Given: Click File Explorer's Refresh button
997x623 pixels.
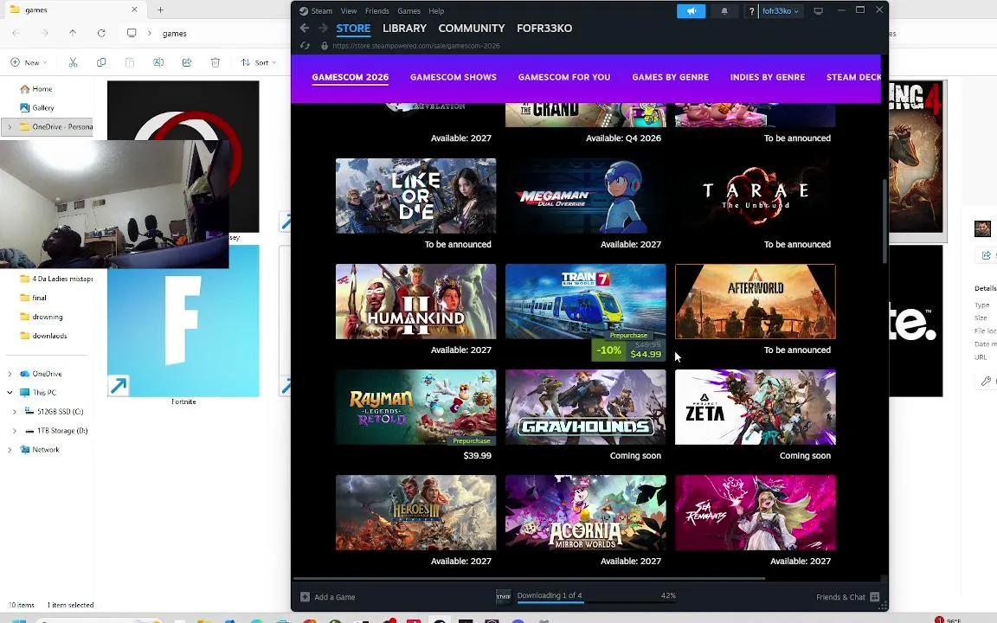Looking at the screenshot, I should pyautogui.click(x=101, y=33).
